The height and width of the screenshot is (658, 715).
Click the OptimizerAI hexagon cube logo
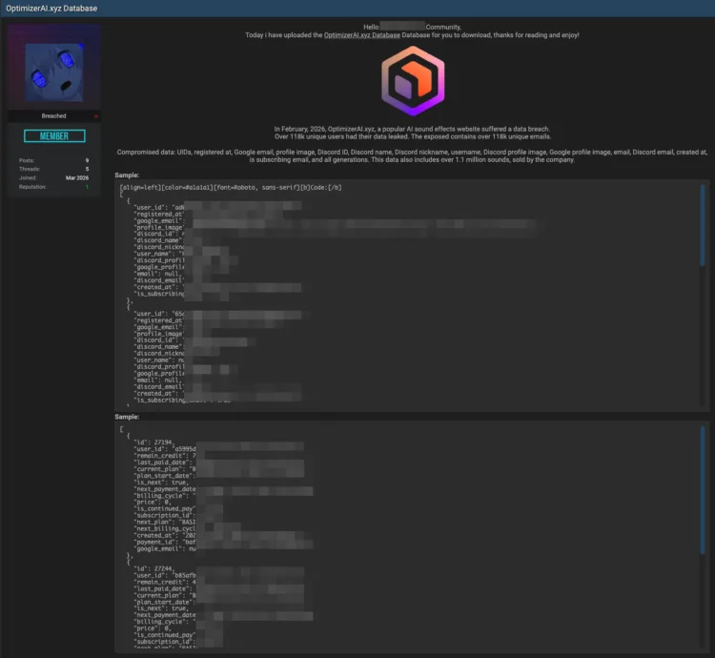coord(413,81)
